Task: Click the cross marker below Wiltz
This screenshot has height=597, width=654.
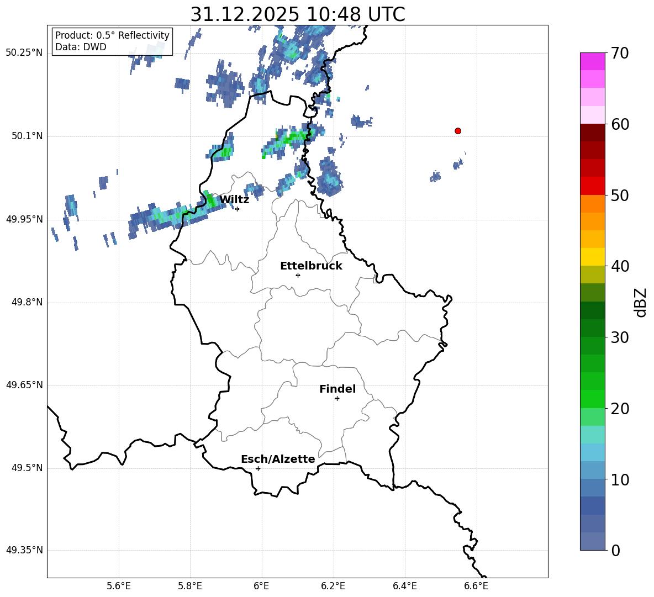Action: tap(238, 209)
